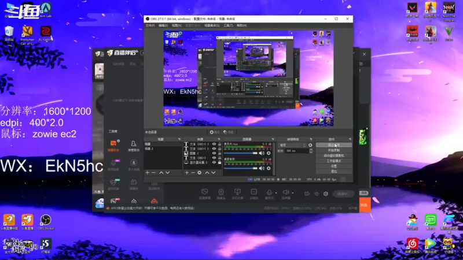The width and height of the screenshot is (463, 260).
Task: Toggle lock on Image 2 source
Action: (219, 153)
